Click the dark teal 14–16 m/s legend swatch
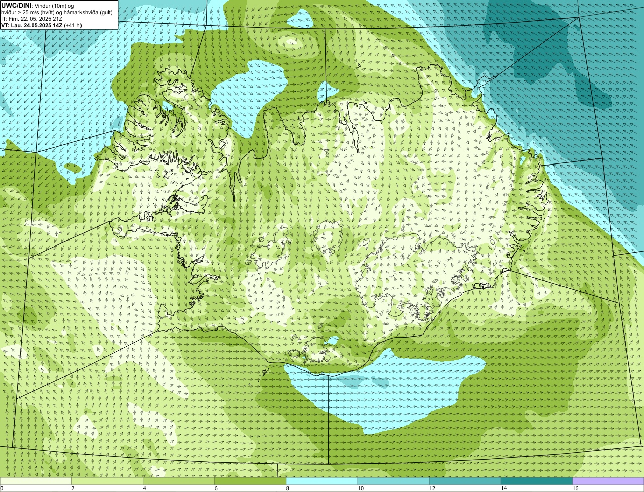 536,481
